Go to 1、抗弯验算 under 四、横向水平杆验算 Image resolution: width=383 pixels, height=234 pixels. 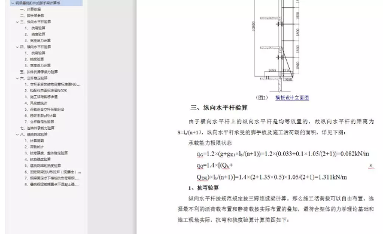pos(35,53)
